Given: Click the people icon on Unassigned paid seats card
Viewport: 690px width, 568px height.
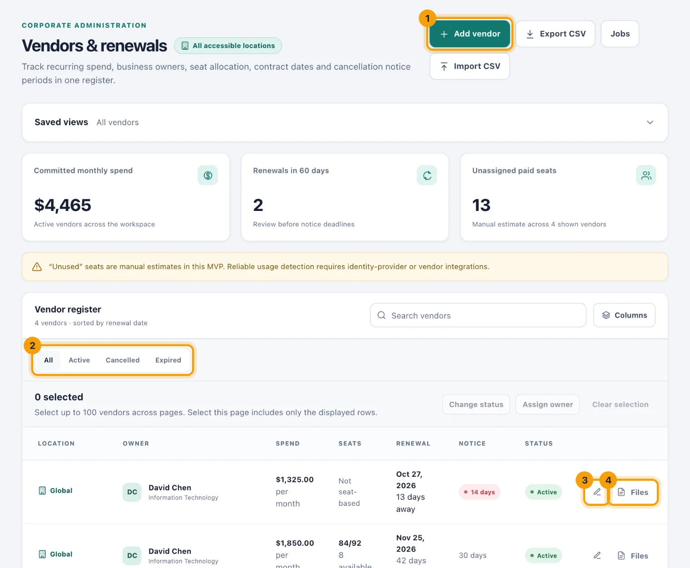Looking at the screenshot, I should tap(646, 175).
